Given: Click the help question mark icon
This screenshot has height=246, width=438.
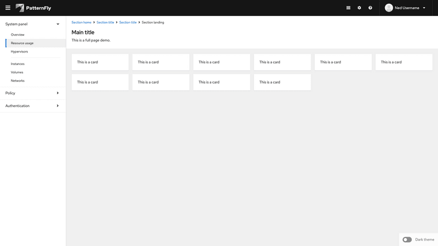Looking at the screenshot, I should [370, 8].
